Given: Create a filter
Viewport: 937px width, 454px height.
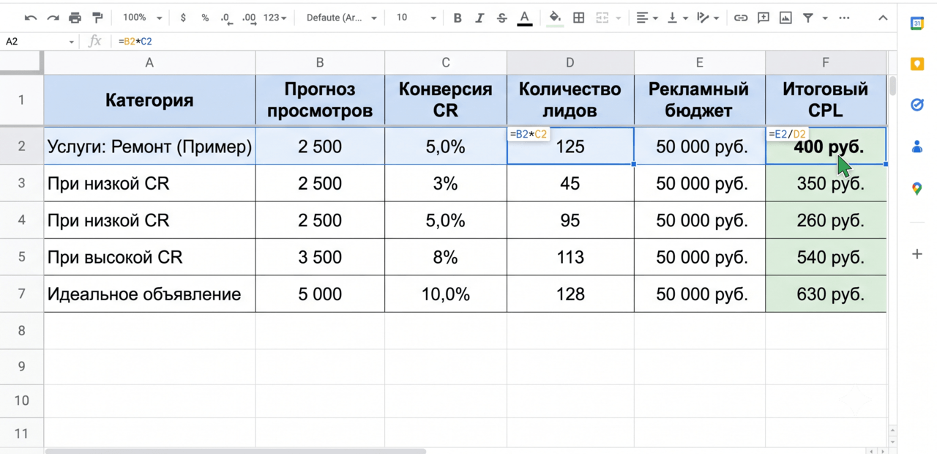Looking at the screenshot, I should (x=808, y=18).
